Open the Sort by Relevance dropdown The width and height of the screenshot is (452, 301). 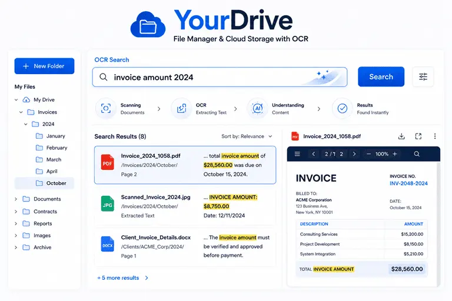247,136
